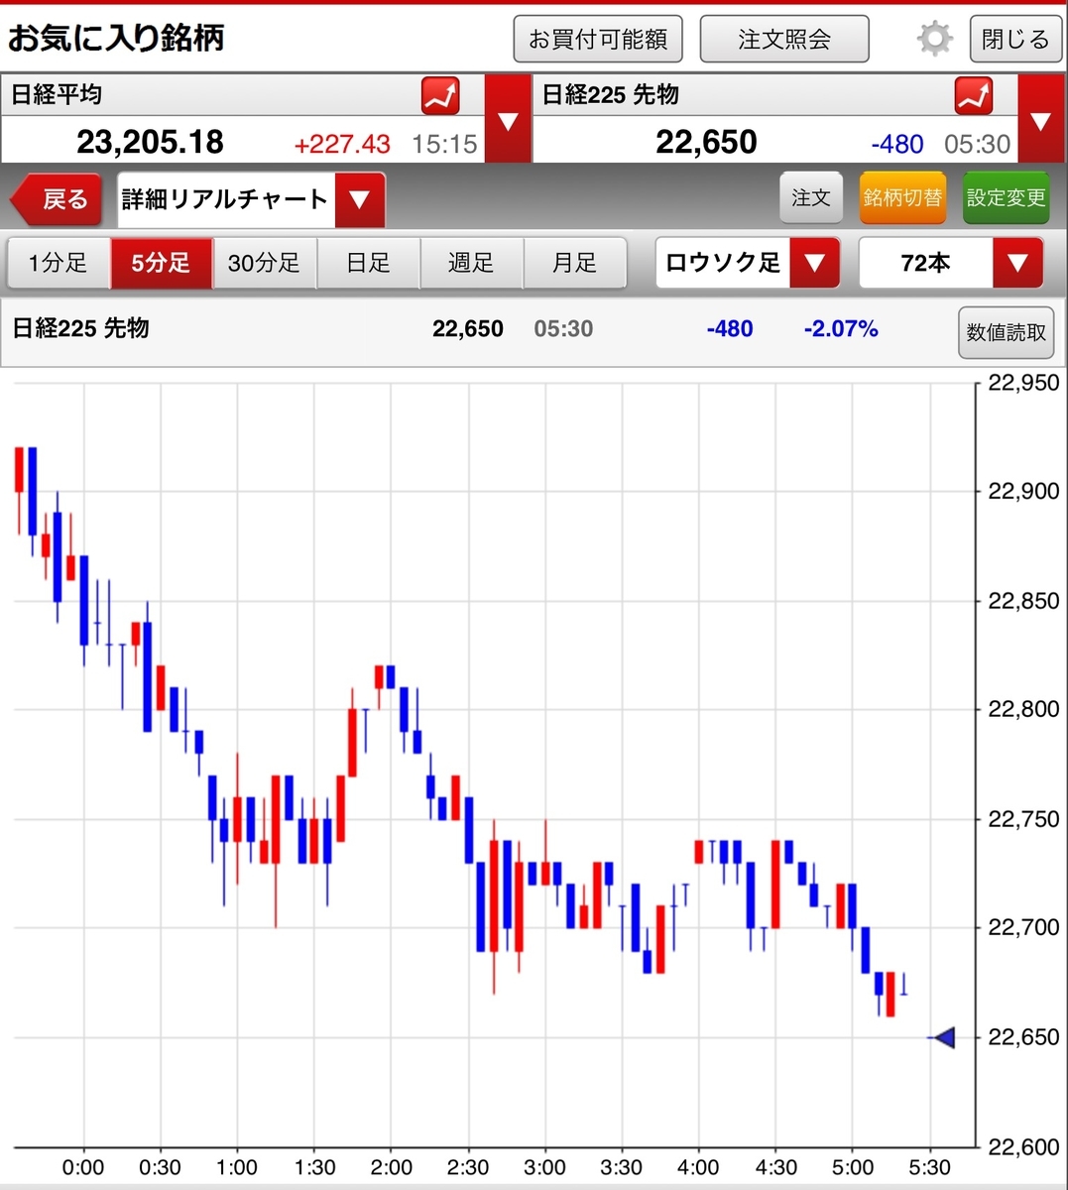
Task: Click the 22,950 price axis label
Action: (x=1024, y=383)
